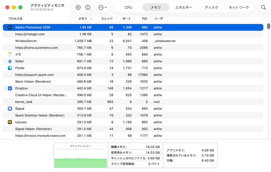The height and width of the screenshot is (172, 271).
Task: Click the root user cell
Action: pyautogui.click(x=157, y=102)
